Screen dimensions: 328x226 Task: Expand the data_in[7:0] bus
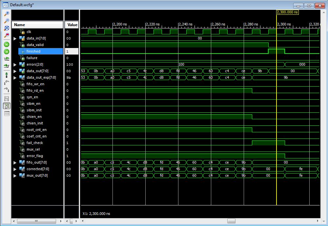[15, 39]
